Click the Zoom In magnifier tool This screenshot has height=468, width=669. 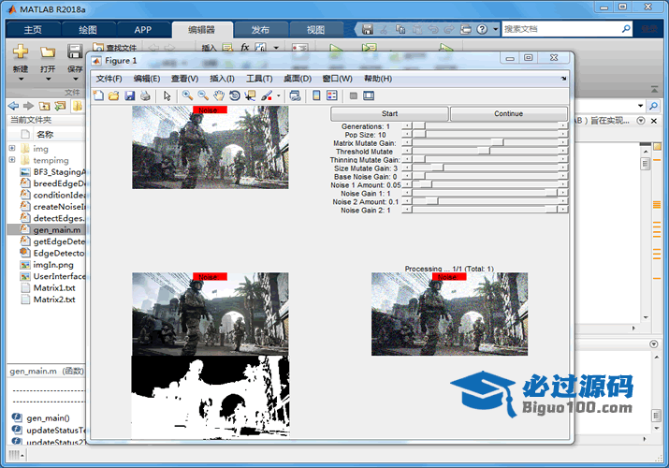187,95
